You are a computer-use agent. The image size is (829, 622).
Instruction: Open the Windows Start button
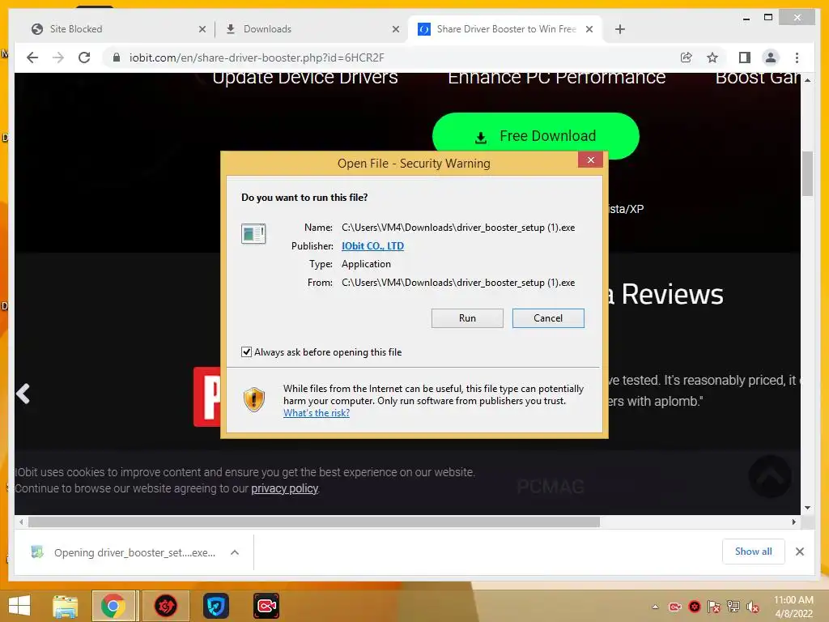[19, 606]
